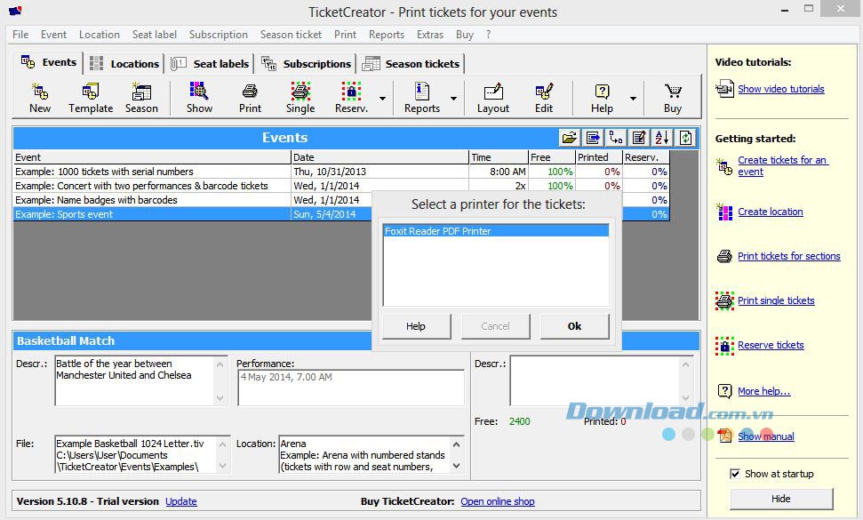Screen dimensions: 863x520
Task: Open the Buy toolbar icon
Action: tap(673, 96)
